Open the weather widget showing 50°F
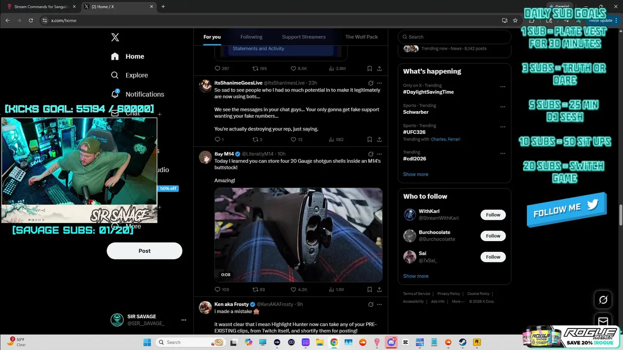The image size is (623, 350). [18, 342]
